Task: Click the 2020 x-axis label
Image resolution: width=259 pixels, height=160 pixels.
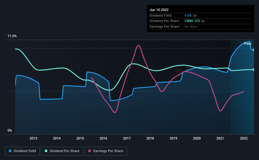Action: [197, 138]
